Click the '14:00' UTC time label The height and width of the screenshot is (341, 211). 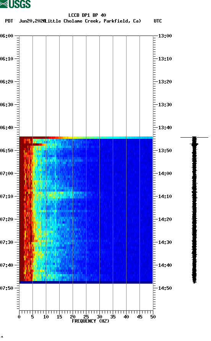click(165, 174)
